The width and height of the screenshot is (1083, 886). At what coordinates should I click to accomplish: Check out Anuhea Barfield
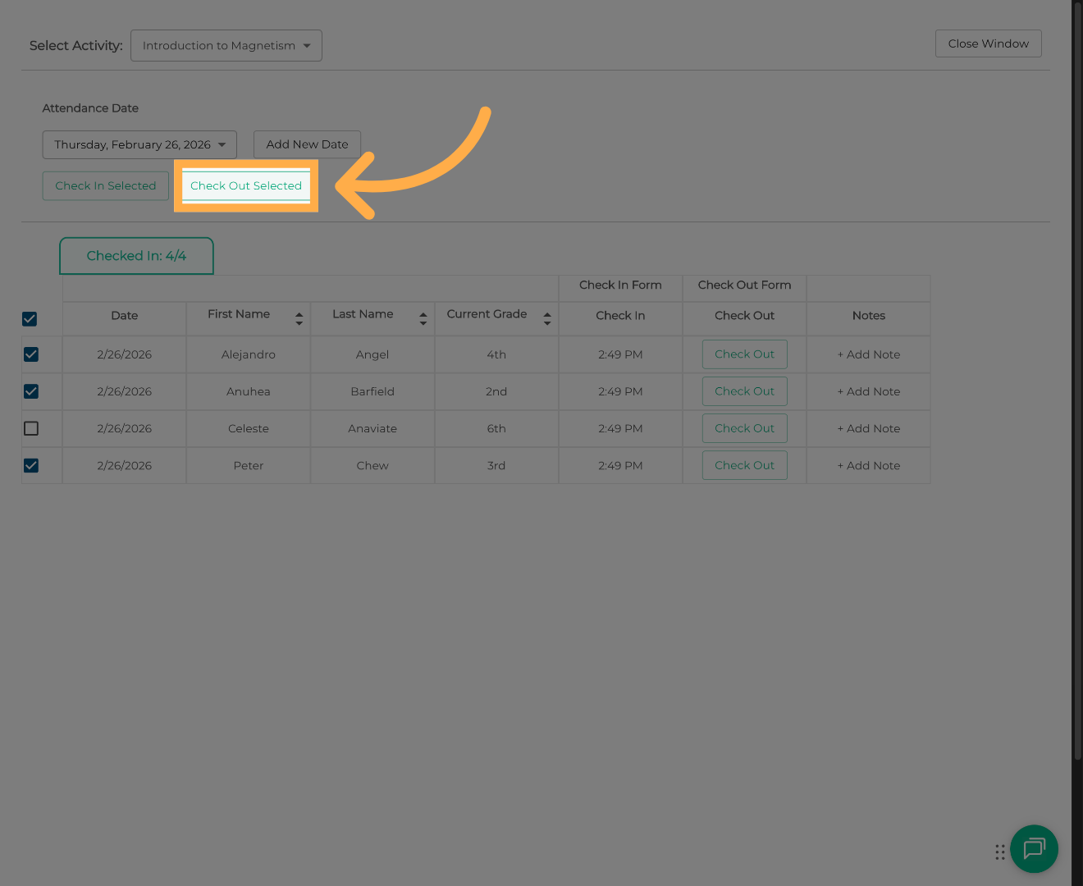pos(744,391)
